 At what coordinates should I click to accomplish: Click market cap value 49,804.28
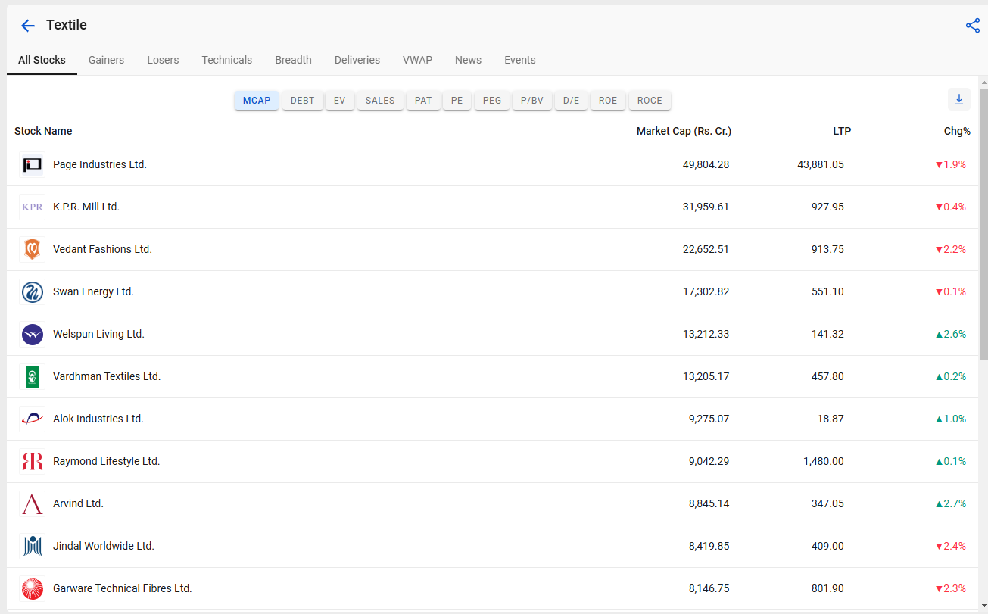[706, 164]
